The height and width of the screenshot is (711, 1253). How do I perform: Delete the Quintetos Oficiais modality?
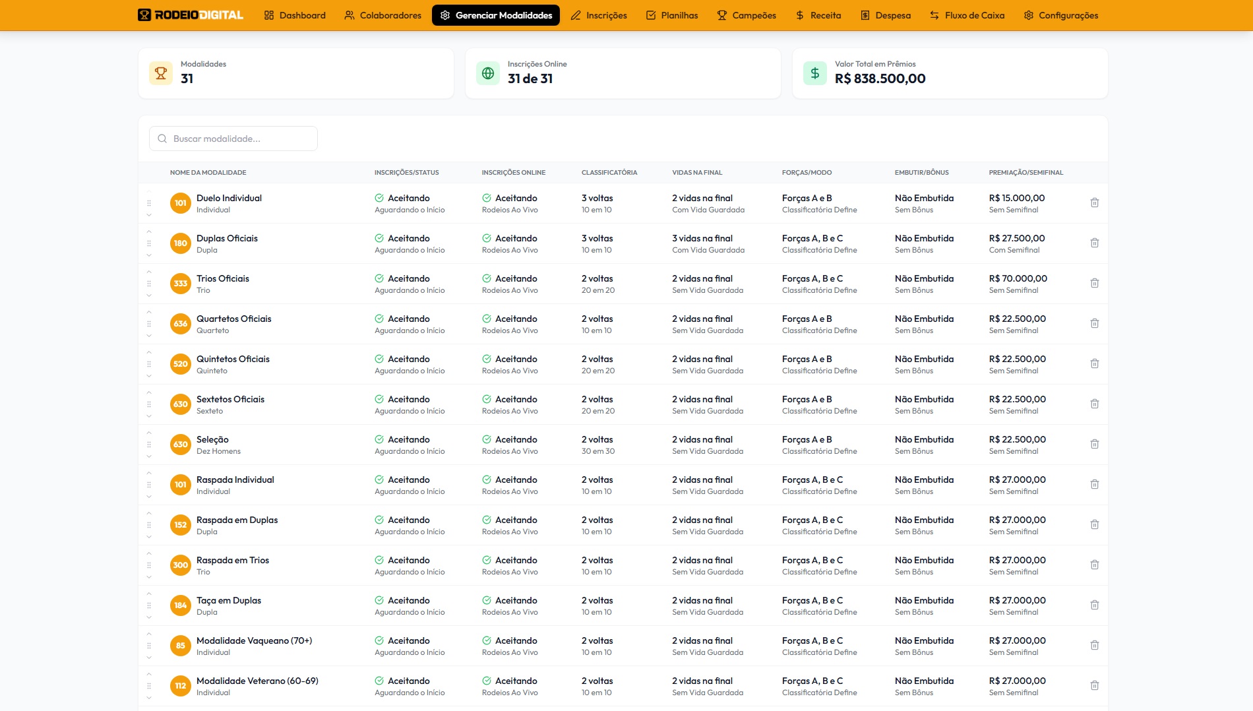click(1094, 363)
